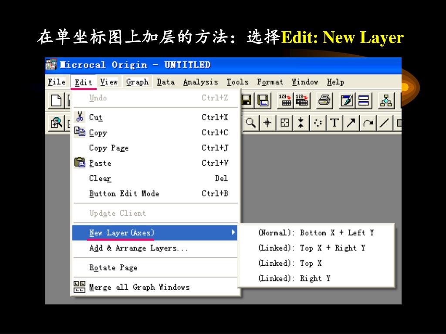The image size is (446, 334).
Task: Click the Origin icon in the title bar
Action: 51,64
